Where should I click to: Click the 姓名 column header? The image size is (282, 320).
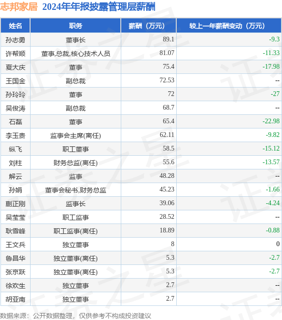click(x=16, y=26)
